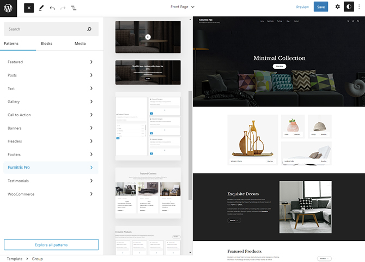The height and width of the screenshot is (262, 365).
Task: Open the Settings gear icon
Action: click(337, 7)
